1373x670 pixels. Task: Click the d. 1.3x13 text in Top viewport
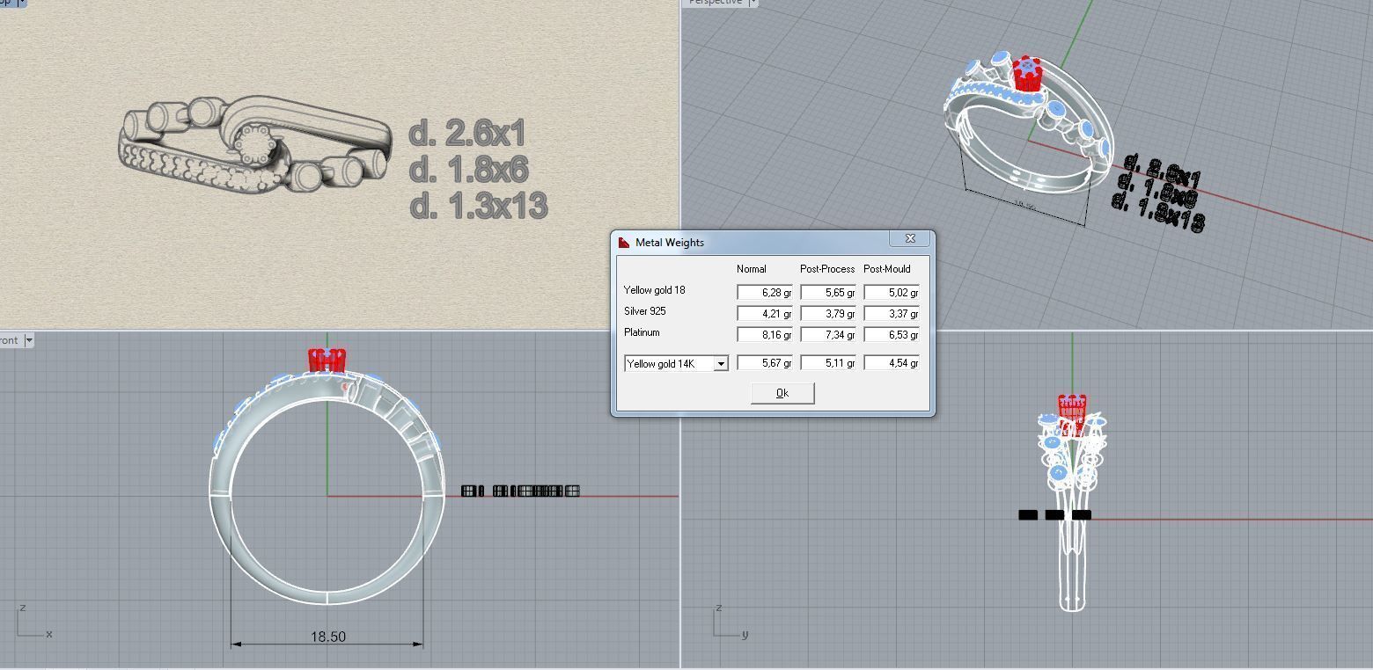(x=479, y=206)
